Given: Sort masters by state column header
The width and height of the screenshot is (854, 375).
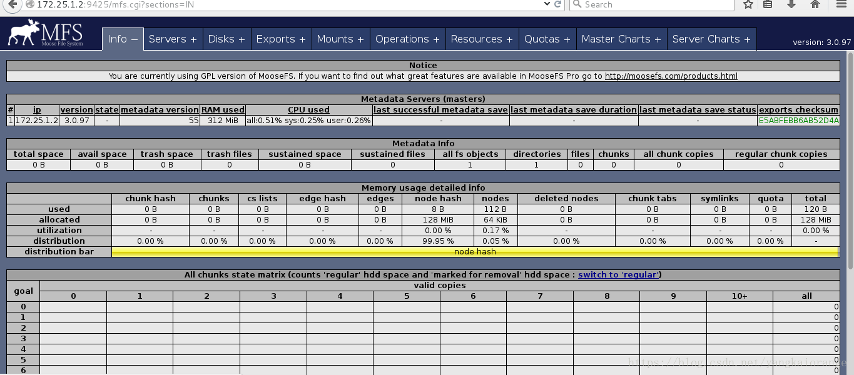Looking at the screenshot, I should coord(106,109).
